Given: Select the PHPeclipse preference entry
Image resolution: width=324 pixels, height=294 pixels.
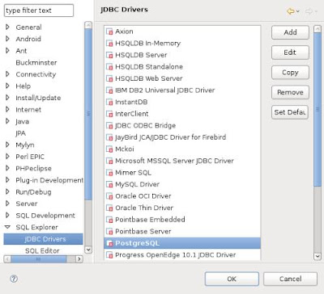Looking at the screenshot, I should point(33,169).
